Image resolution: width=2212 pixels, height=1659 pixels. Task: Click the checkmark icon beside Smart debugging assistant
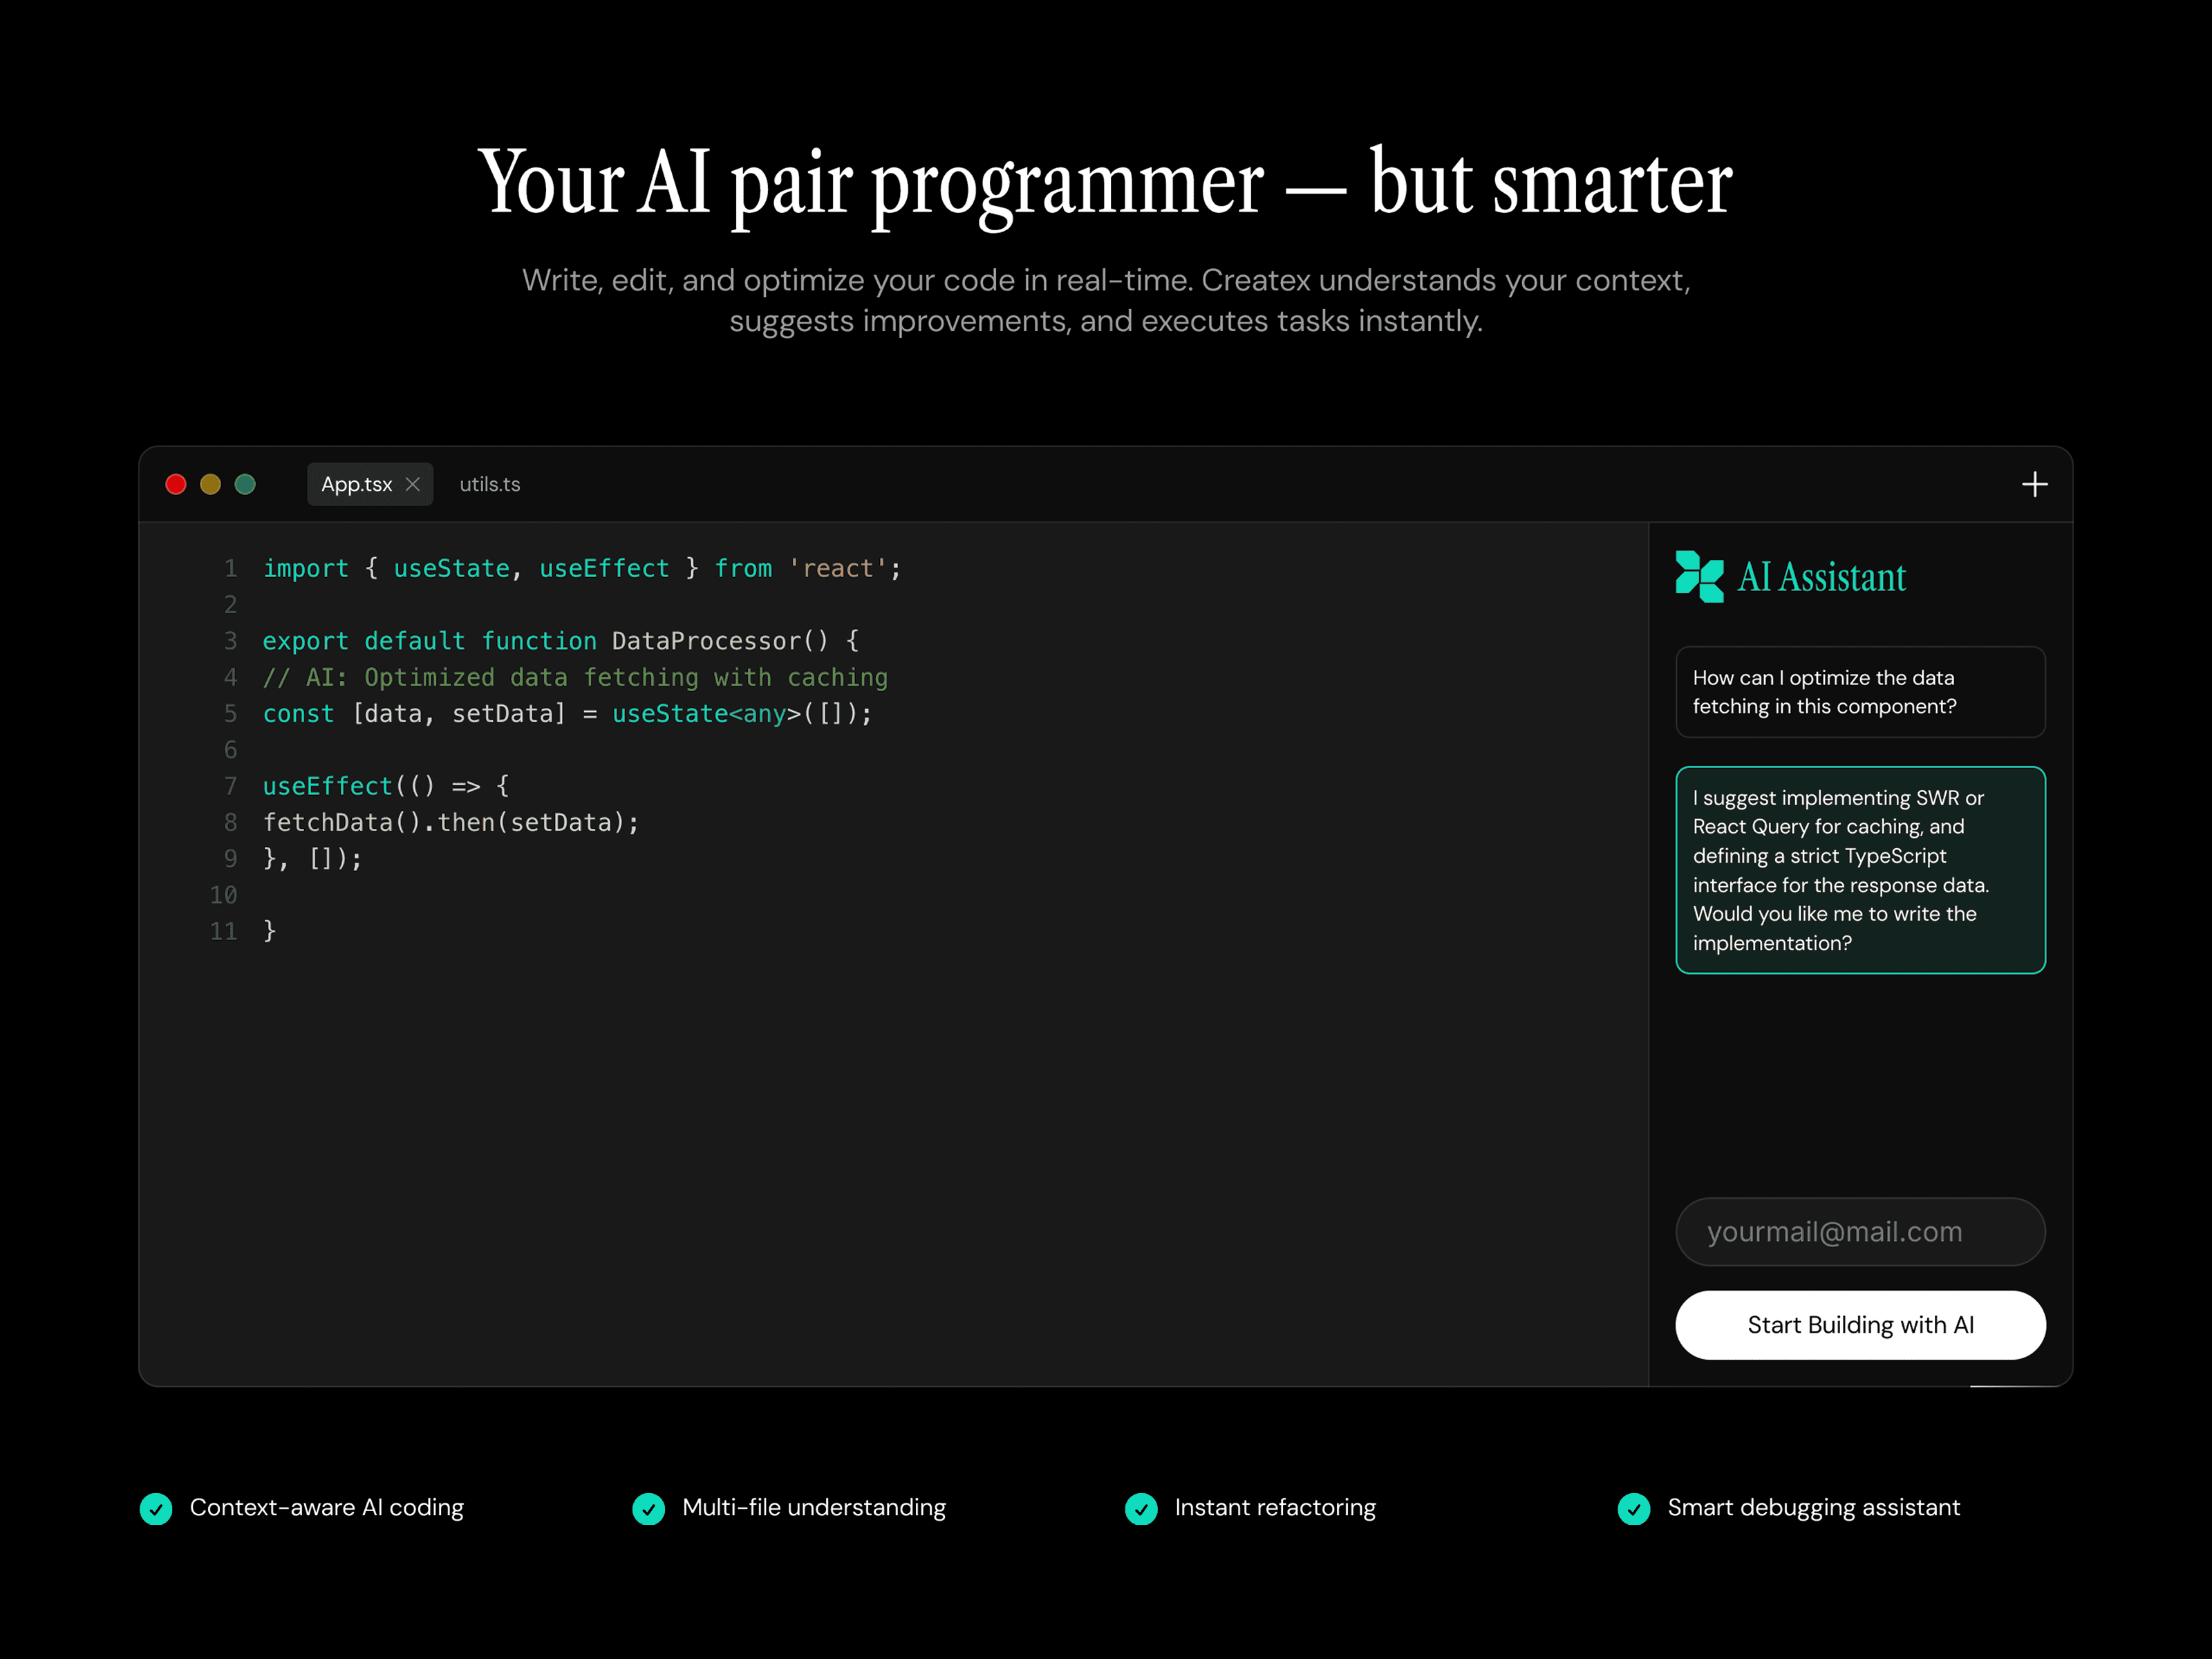pyautogui.click(x=1634, y=1508)
